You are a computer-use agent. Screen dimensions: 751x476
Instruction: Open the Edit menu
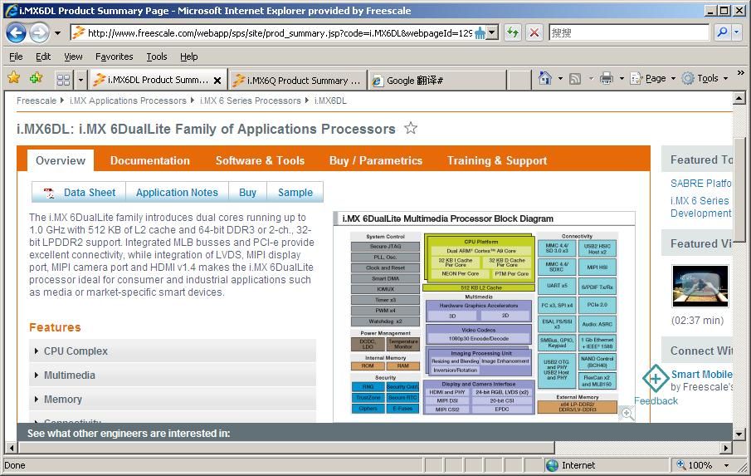point(43,56)
